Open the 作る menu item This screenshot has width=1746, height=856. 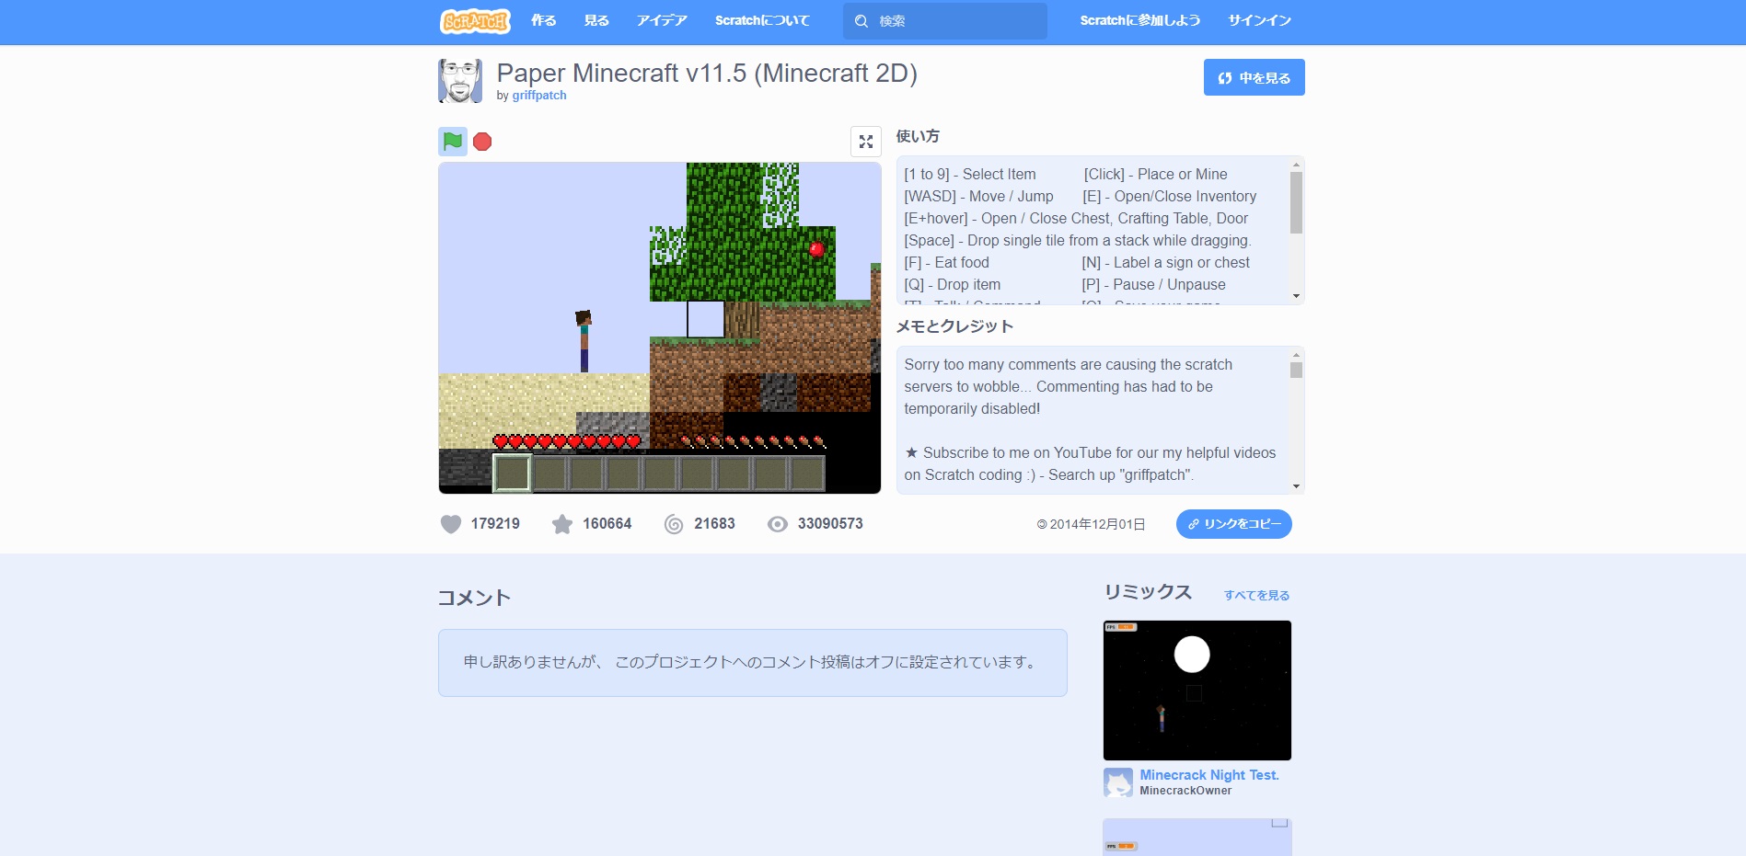[x=544, y=20]
